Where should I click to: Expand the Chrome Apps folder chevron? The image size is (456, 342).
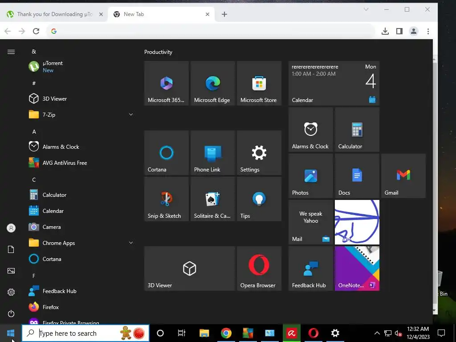(x=131, y=243)
